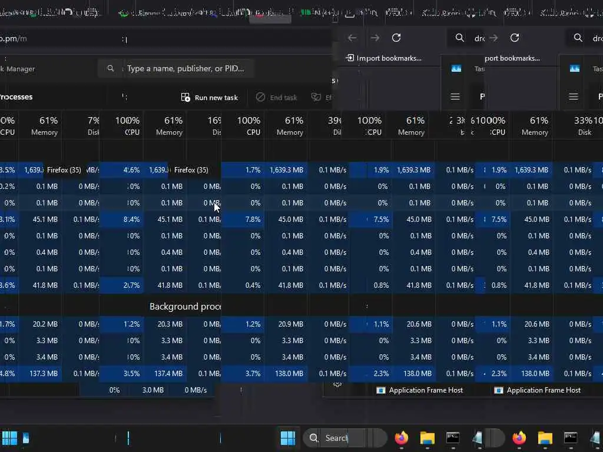This screenshot has width=603, height=452.
Task: Open the Start button beside the taskbar Search box
Action: (287, 438)
